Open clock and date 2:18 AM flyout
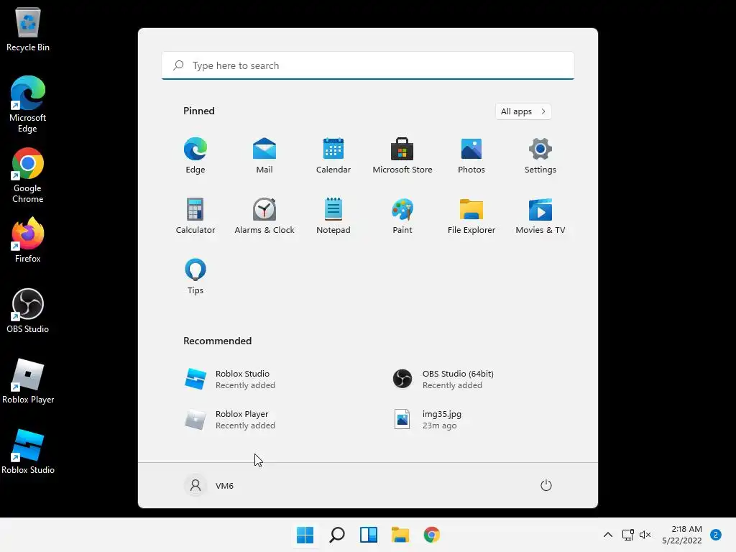Image resolution: width=736 pixels, height=552 pixels. coord(682,535)
